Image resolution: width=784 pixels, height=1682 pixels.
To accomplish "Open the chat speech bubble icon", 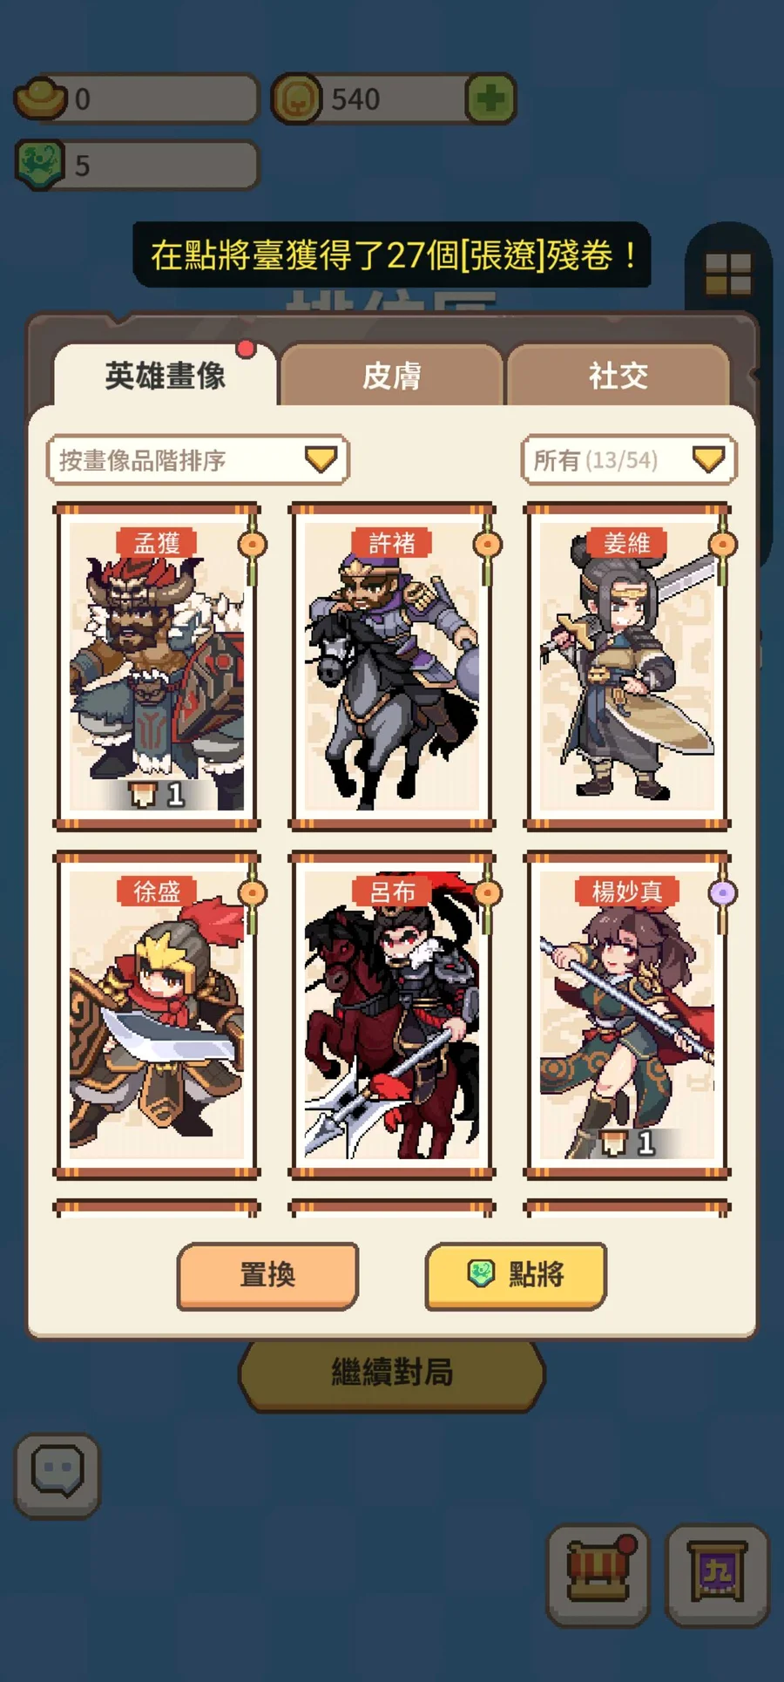I will (57, 1475).
